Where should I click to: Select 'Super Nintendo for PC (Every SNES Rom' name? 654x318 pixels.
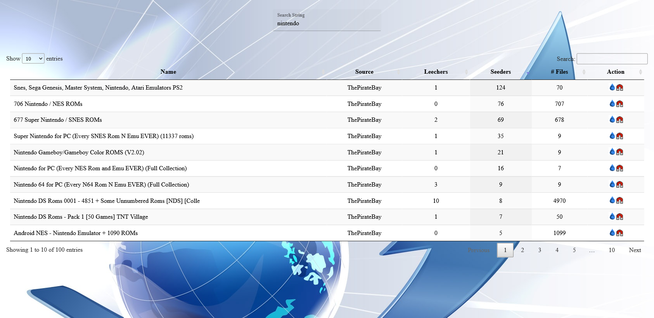[x=104, y=136]
